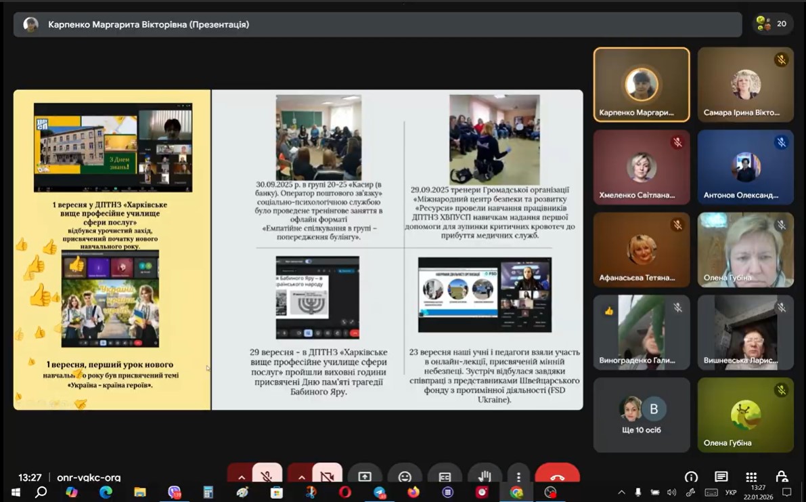
Task: Click Telegram icon in Windows taskbar
Action: (380, 493)
